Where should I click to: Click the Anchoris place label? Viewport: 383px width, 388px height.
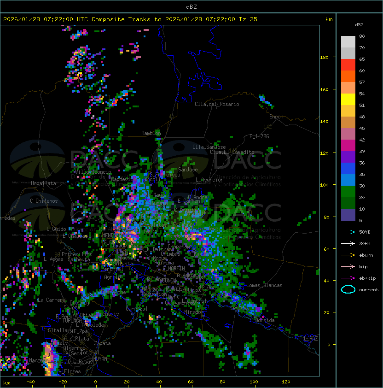pos(108,314)
